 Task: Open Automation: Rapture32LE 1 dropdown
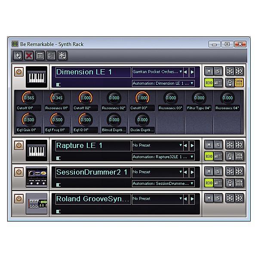(x=163, y=157)
